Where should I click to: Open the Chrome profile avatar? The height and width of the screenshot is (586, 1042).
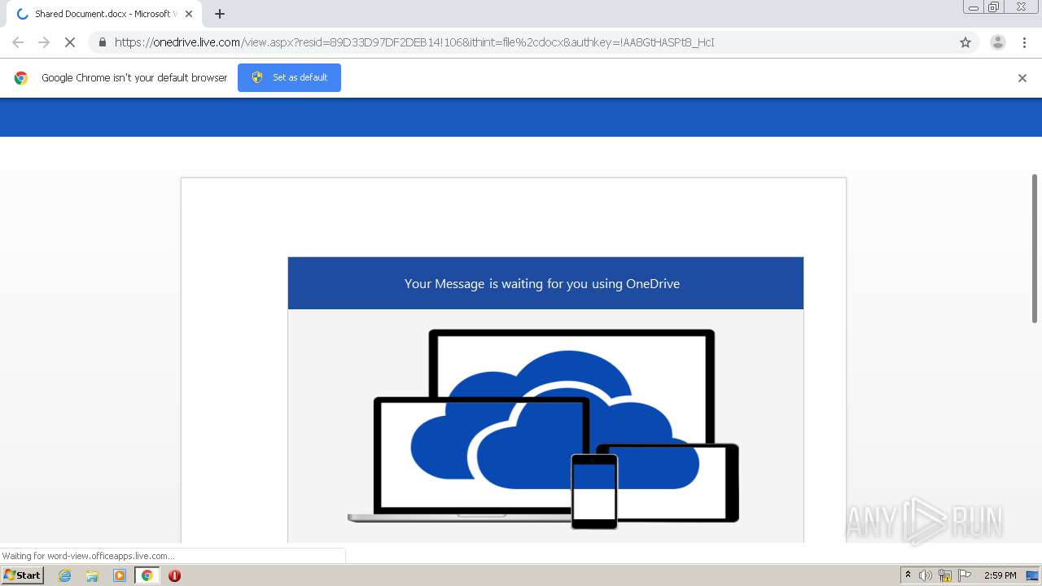click(x=998, y=42)
